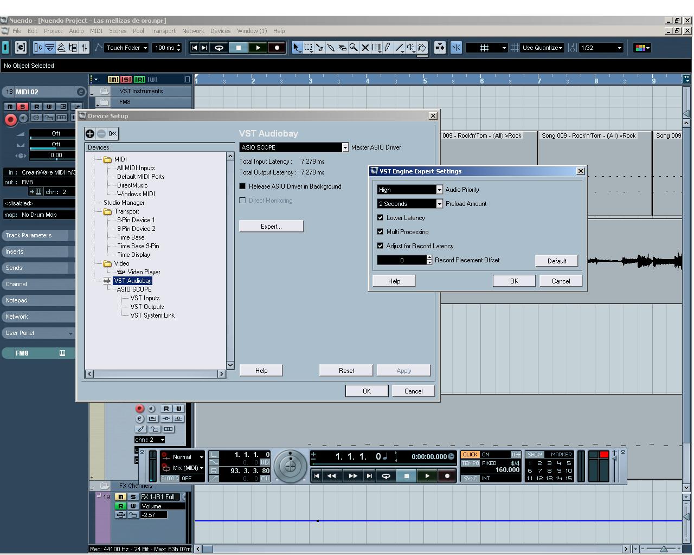Select the Zoom magnifier tool in toolbar

coord(354,48)
